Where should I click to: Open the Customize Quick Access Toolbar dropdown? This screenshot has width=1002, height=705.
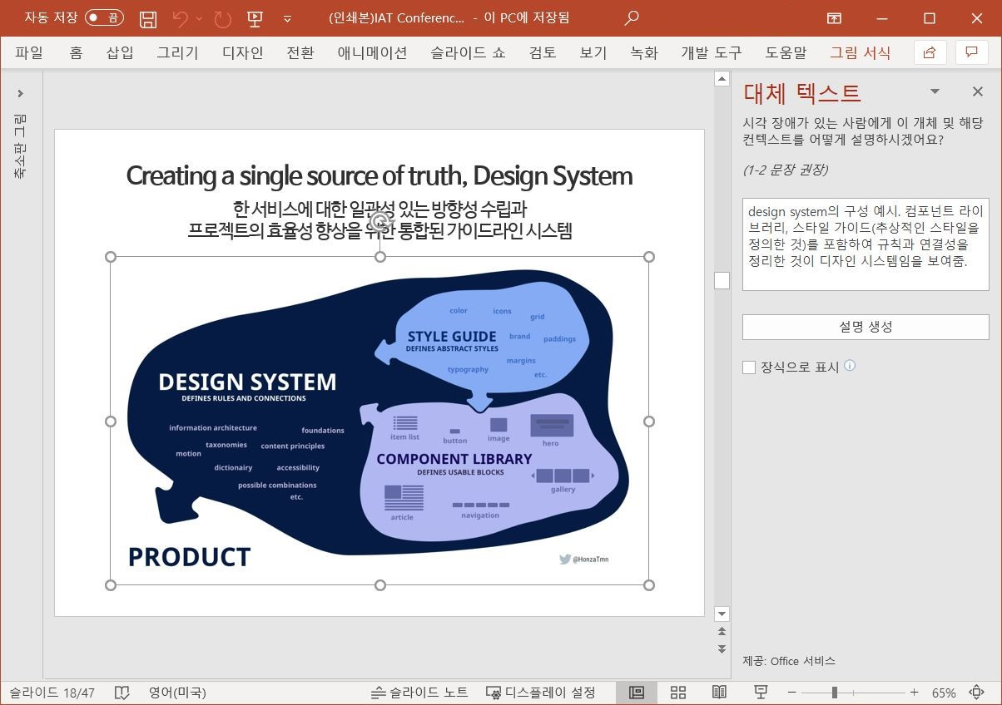click(287, 18)
